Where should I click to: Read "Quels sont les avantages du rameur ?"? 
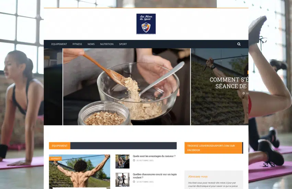click(154, 156)
